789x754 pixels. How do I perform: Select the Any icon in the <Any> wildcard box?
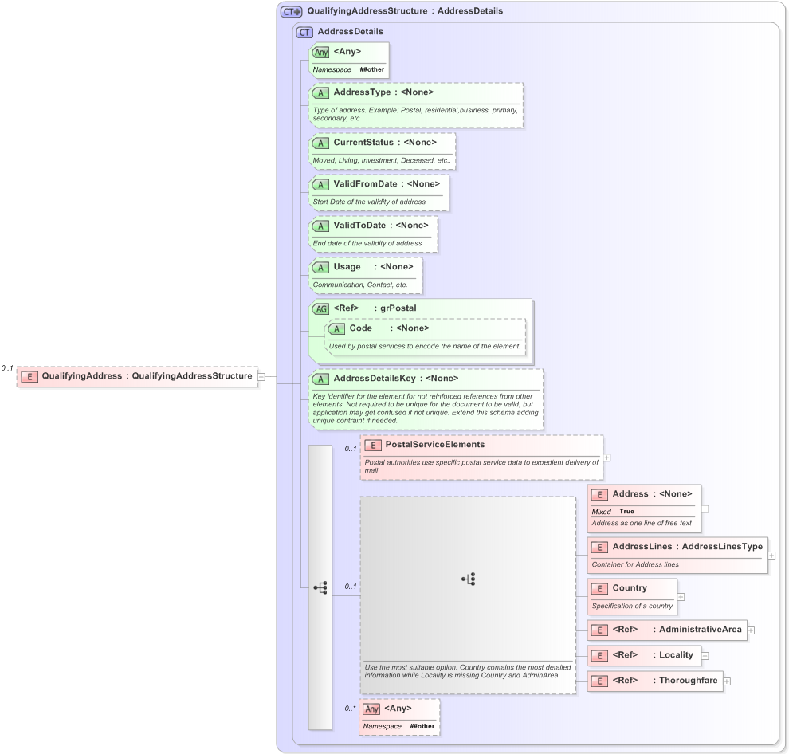[x=320, y=51]
